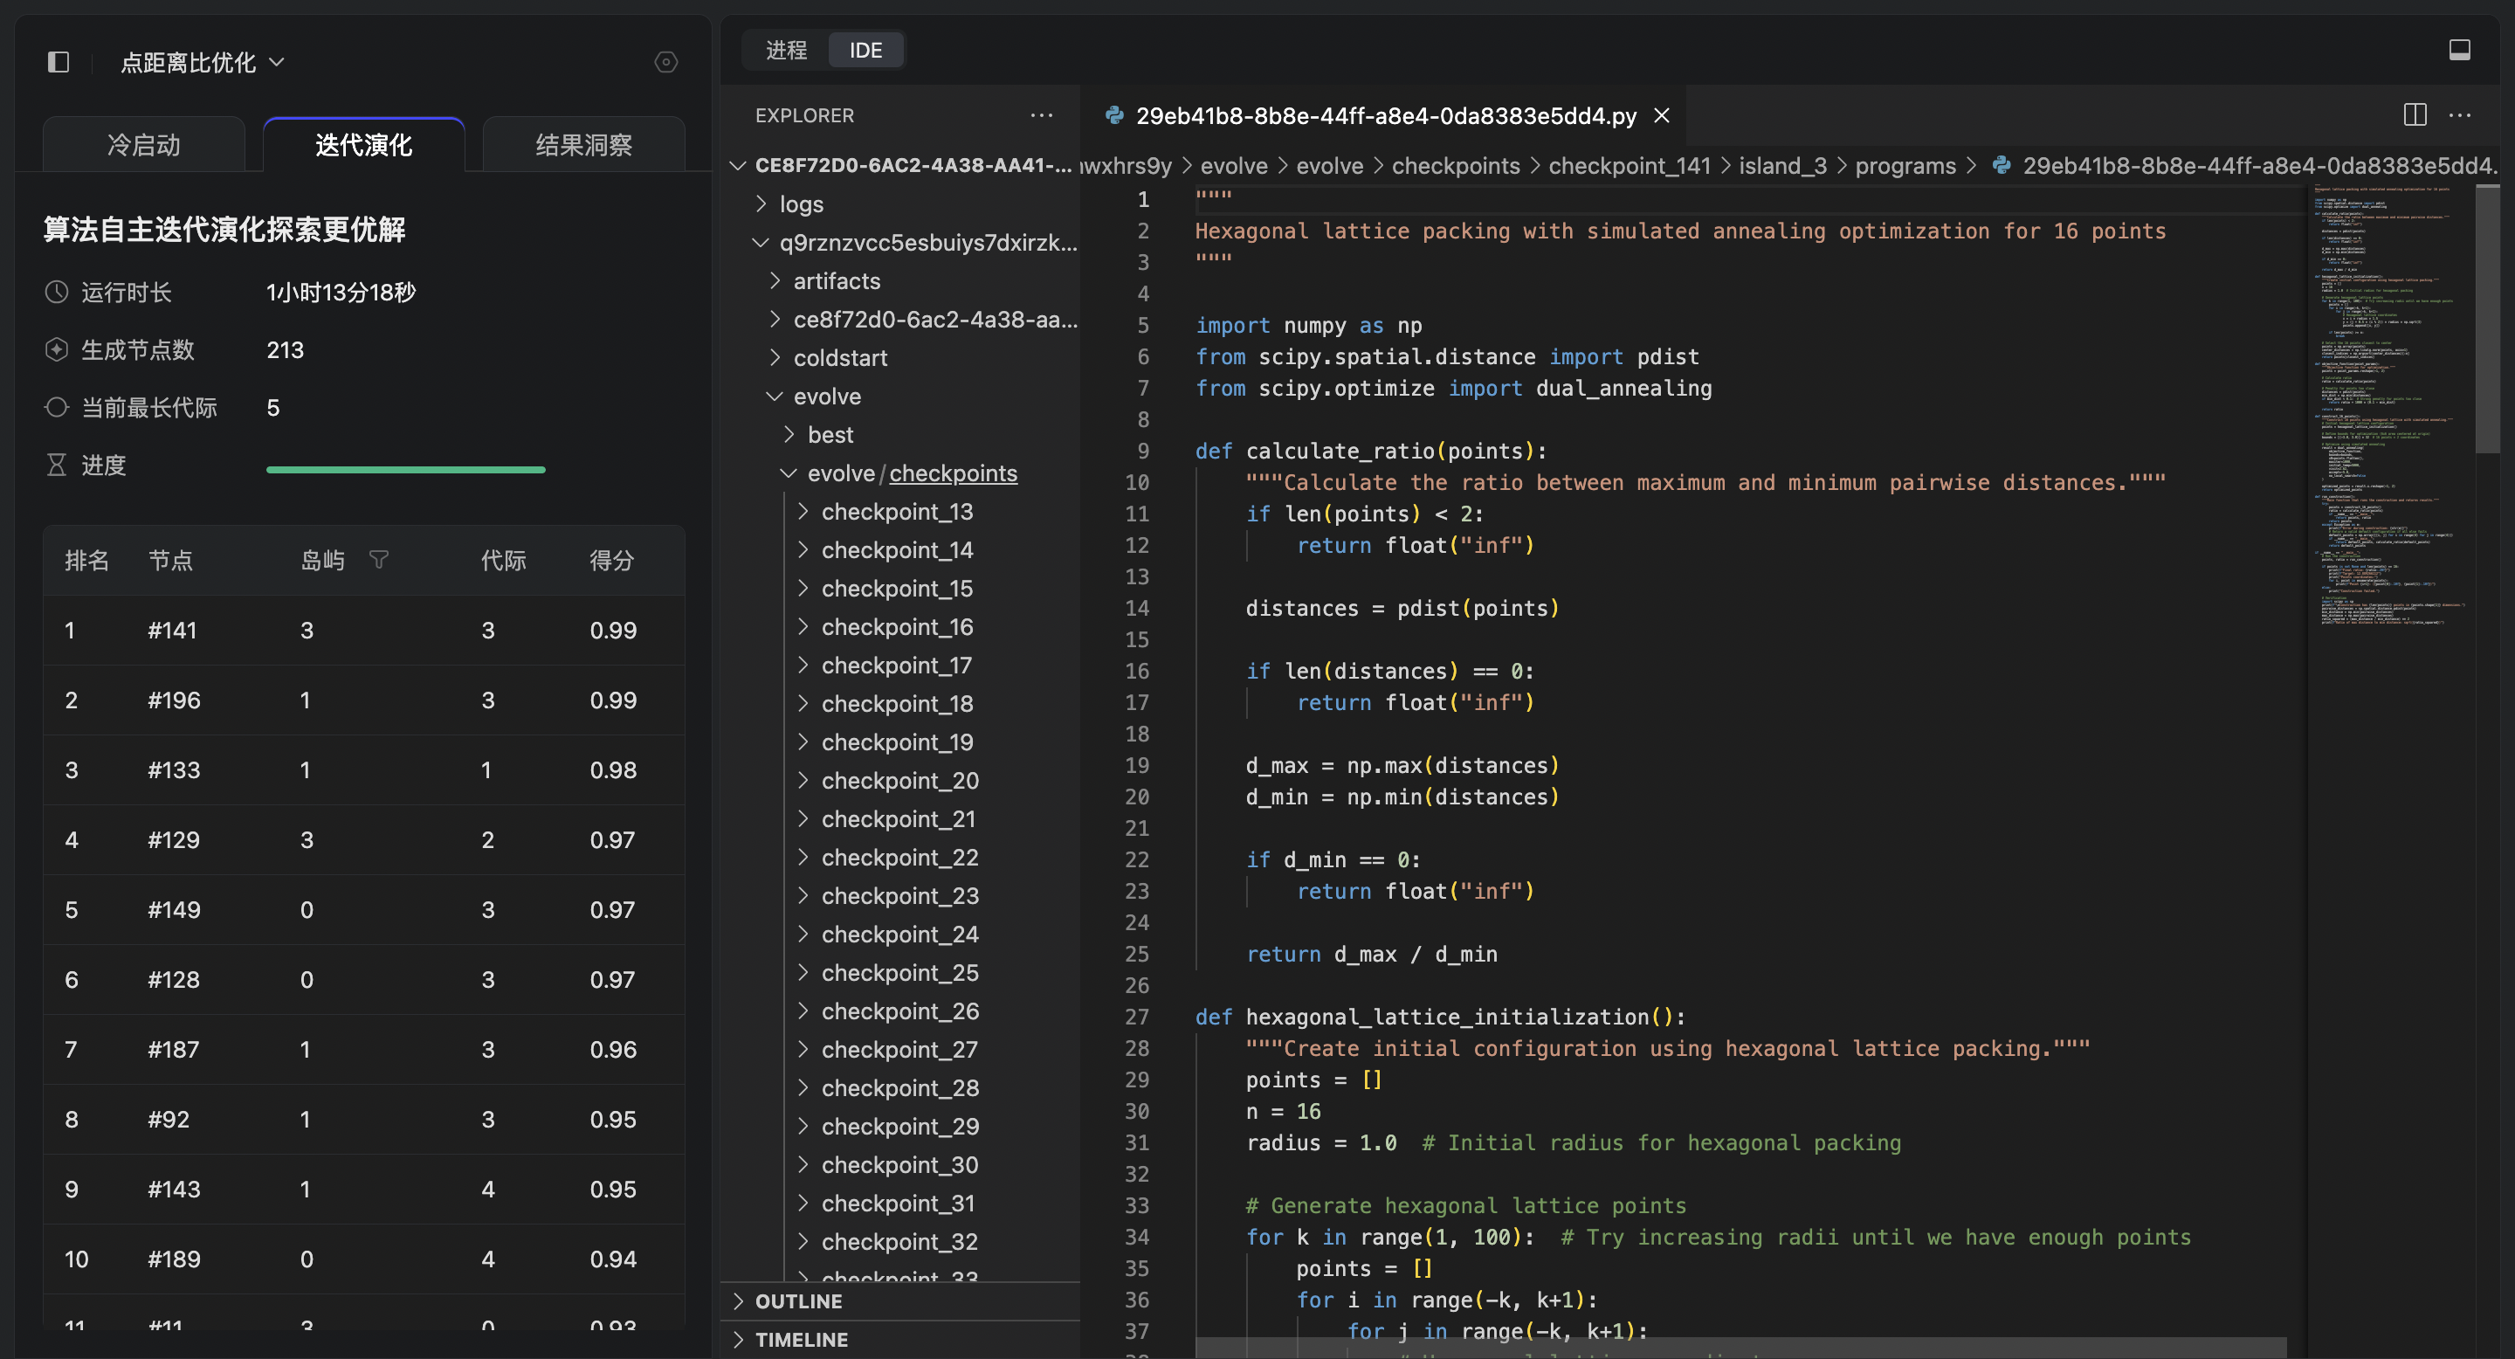2515x1359 pixels.
Task: Select the IDE view toggle
Action: [x=865, y=50]
